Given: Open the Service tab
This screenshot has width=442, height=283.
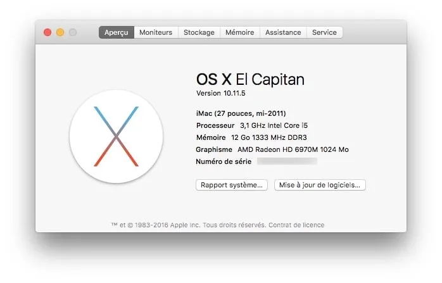Looking at the screenshot, I should 324,32.
